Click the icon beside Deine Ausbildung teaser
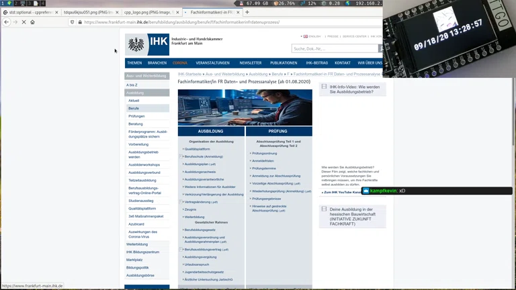 pos(324,209)
